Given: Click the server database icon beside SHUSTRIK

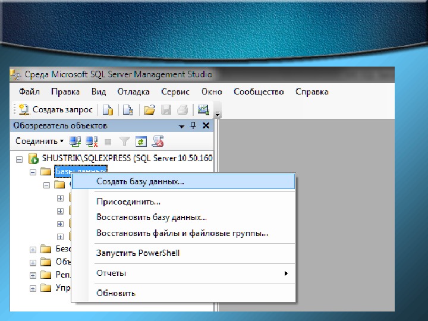Looking at the screenshot, I should click(33, 158).
